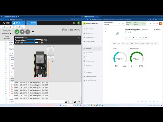Restart the Wokwi simulation with green button

pyautogui.click(x=17, y=32)
